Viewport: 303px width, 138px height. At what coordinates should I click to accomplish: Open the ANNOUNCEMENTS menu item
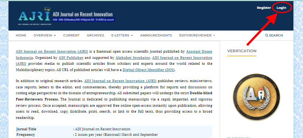pos(156,35)
